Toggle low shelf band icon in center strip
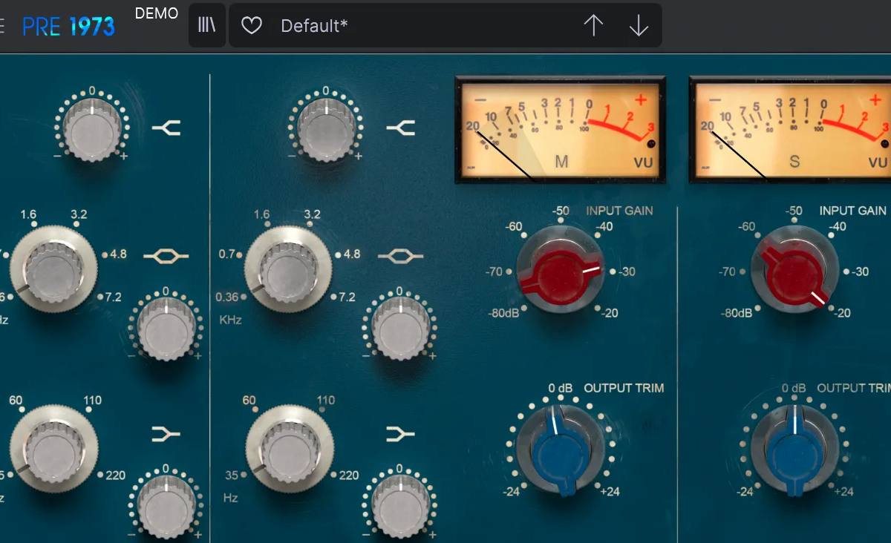The image size is (891, 543). click(x=400, y=433)
